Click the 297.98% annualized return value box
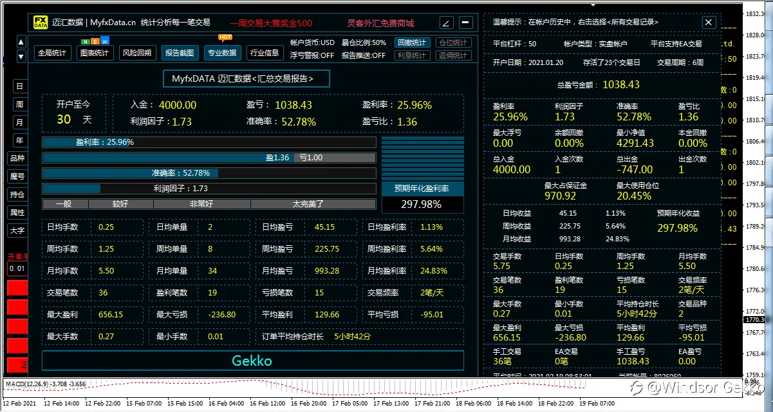This screenshot has height=412, width=773. point(423,205)
